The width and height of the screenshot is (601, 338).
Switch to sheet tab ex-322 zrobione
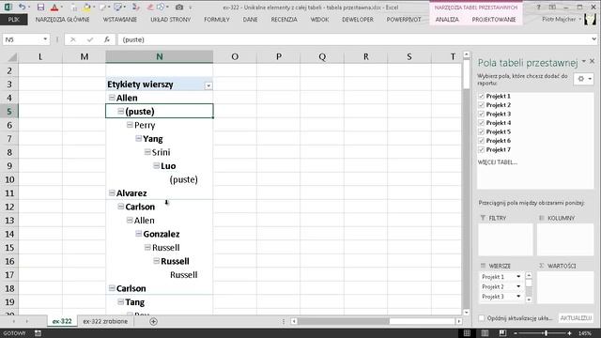tap(105, 321)
